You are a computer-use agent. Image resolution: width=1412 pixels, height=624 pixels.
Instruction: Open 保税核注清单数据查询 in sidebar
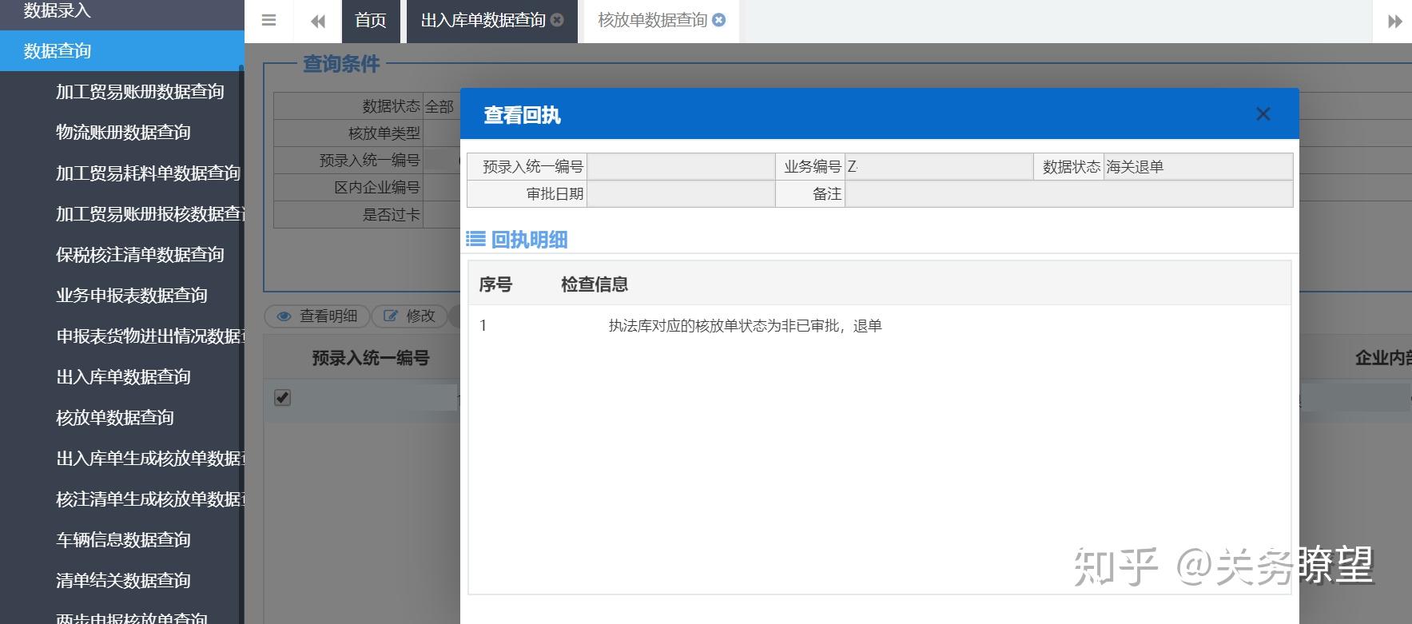click(140, 255)
